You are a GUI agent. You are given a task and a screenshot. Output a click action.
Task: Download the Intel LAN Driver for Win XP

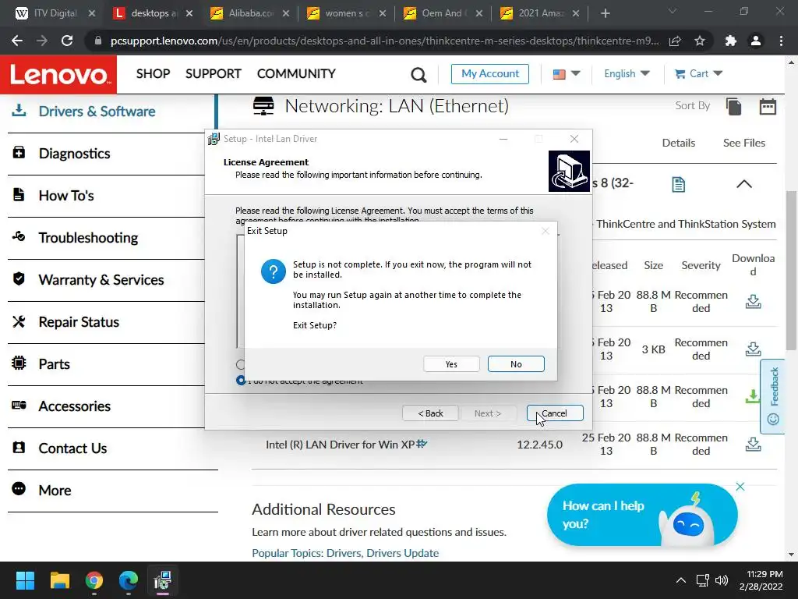click(754, 444)
